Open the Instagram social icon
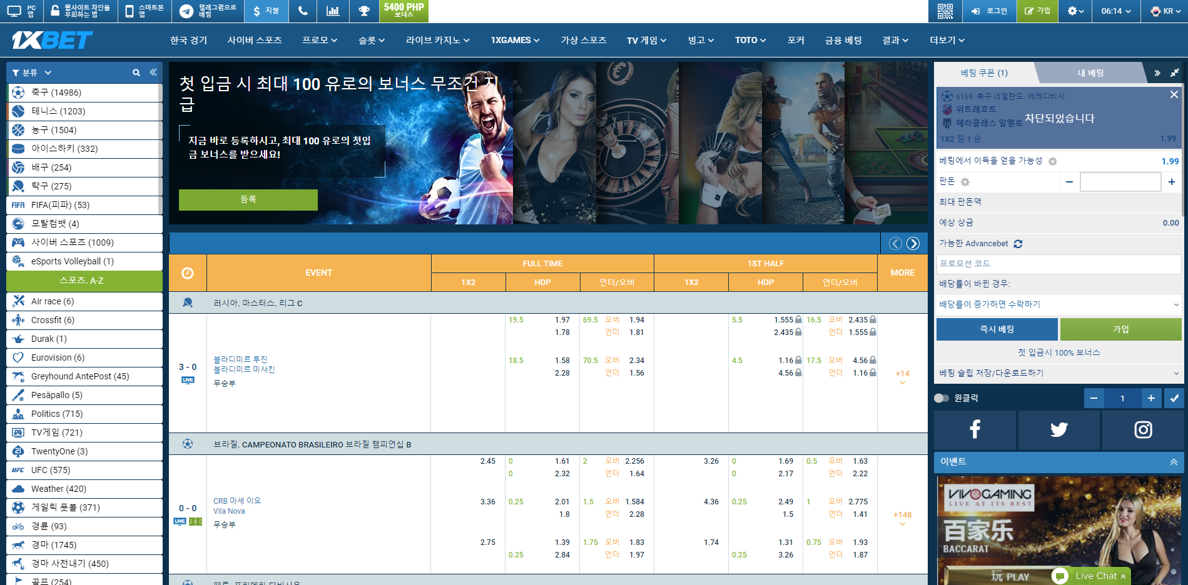Screen dimensions: 1188x585 [x=1143, y=429]
